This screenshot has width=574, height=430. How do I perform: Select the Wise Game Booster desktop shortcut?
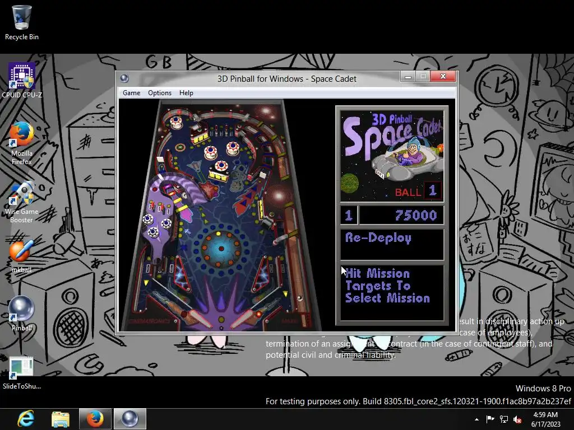[22, 202]
